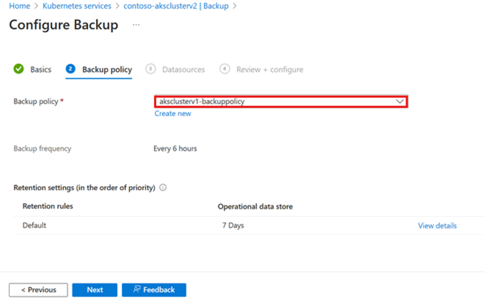Click the step 3 Datasources circle icon
Screen dimensions: 485x307
(x=150, y=69)
